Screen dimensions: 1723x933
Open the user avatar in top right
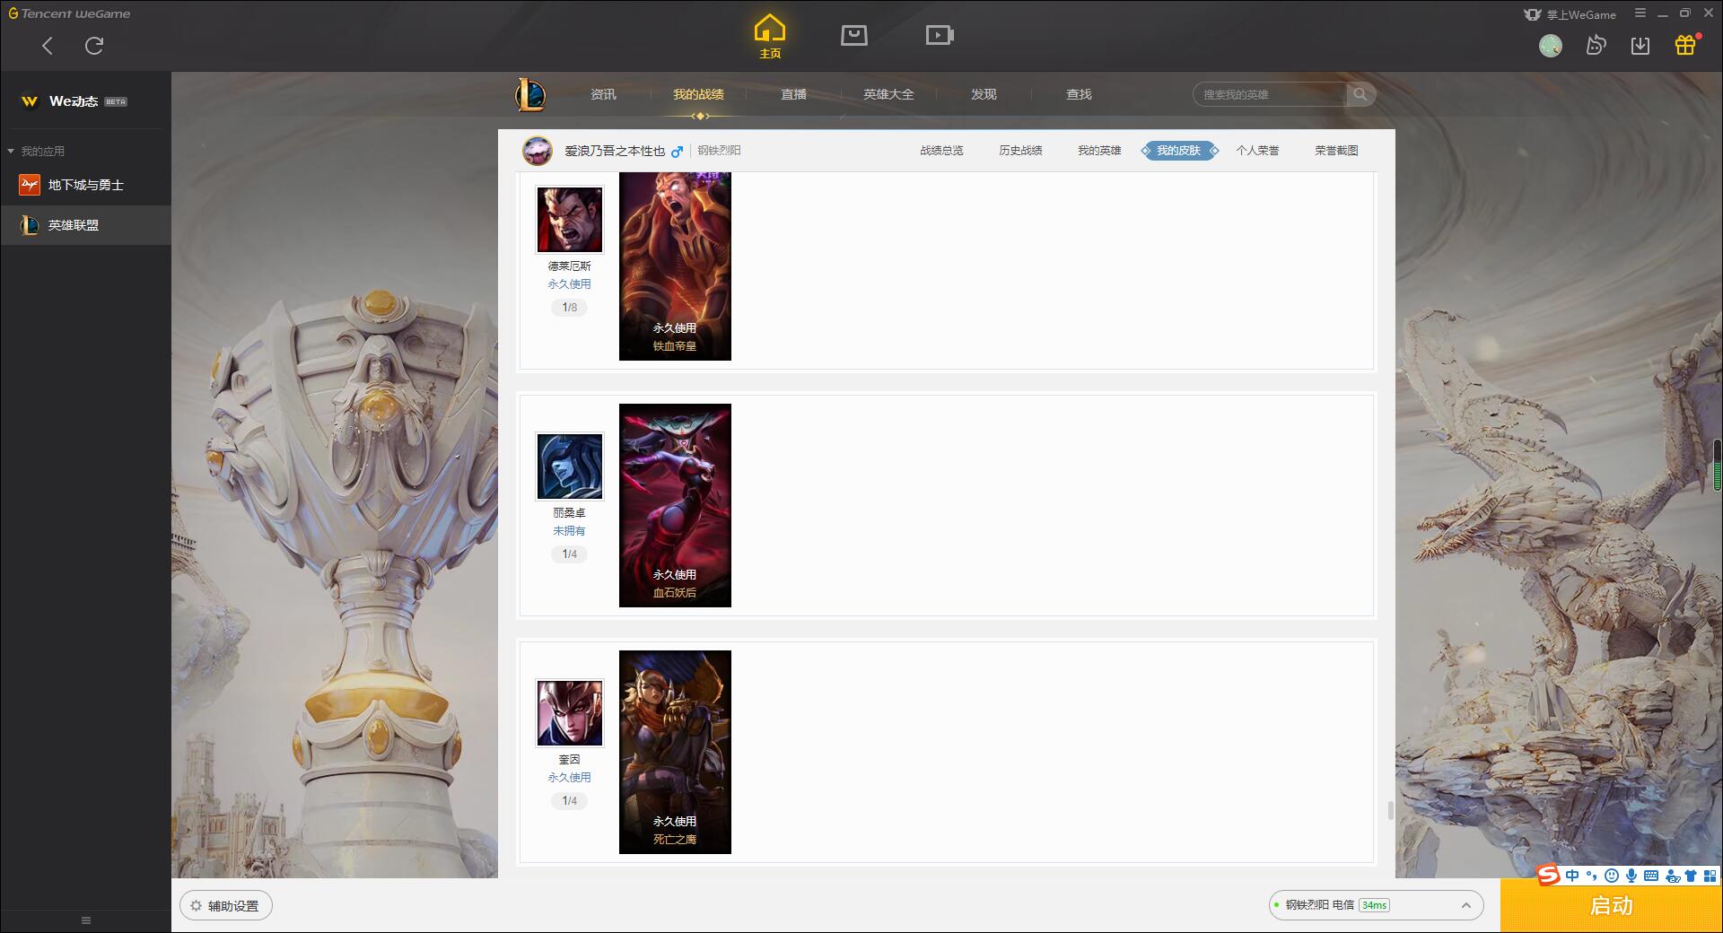click(1551, 46)
